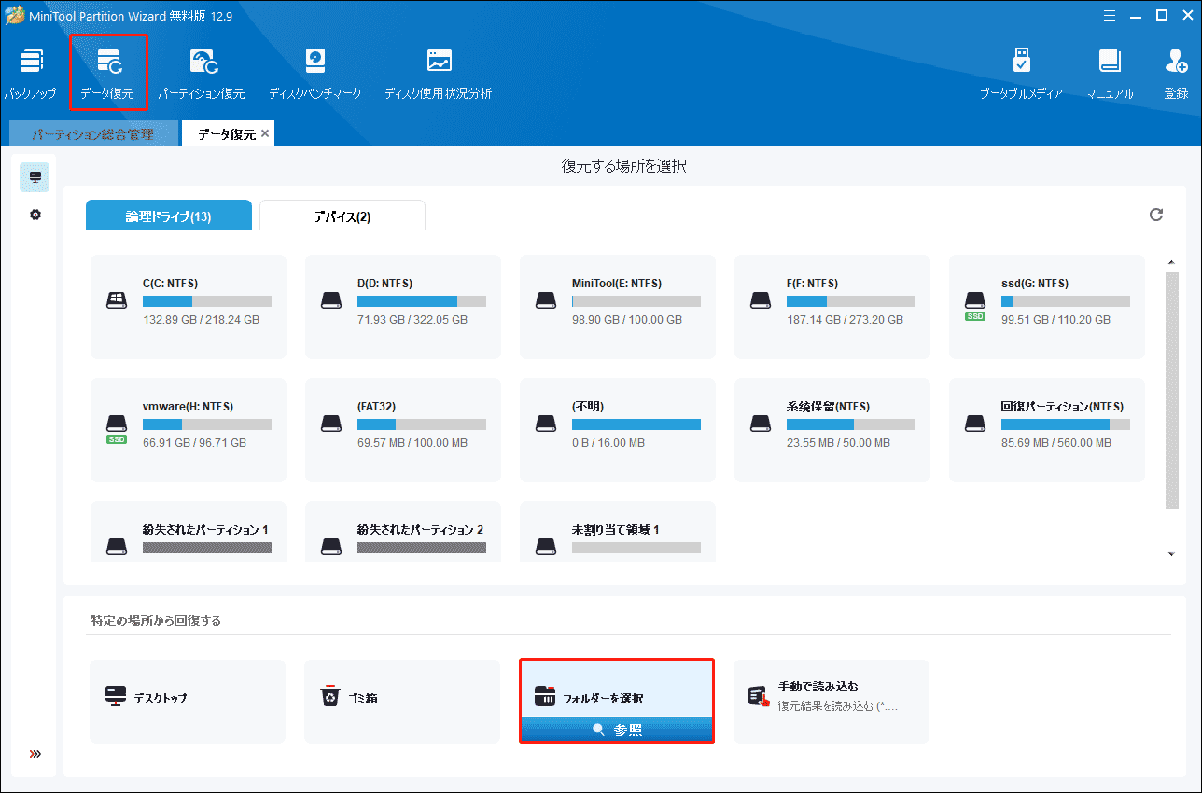1202x793 pixels.
Task: Click the 復元する場所を選択 heading
Action: [624, 166]
